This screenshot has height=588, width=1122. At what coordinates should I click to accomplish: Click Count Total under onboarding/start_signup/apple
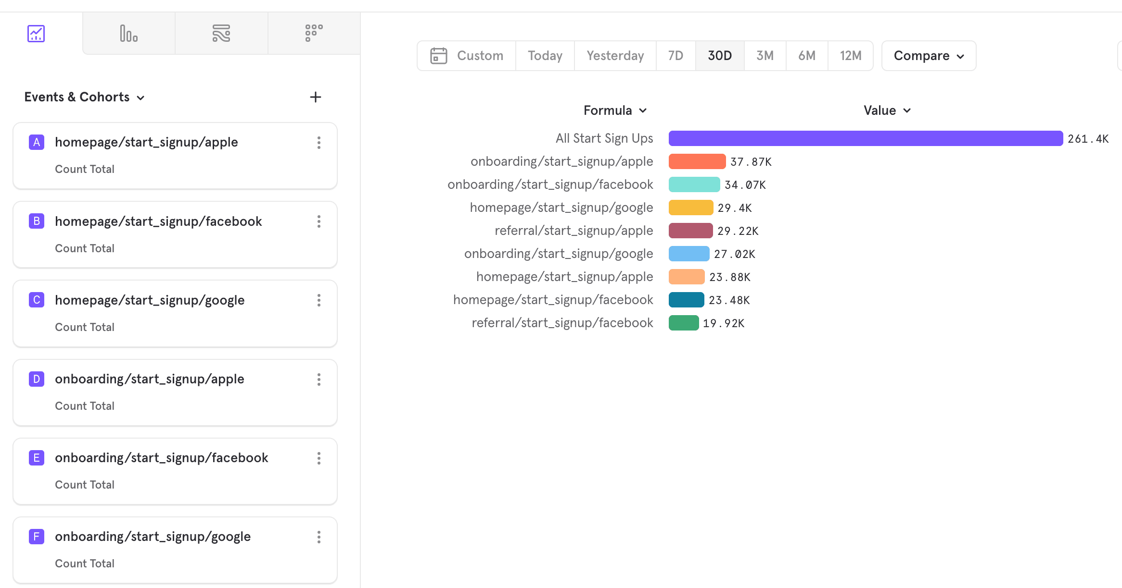[x=85, y=406]
